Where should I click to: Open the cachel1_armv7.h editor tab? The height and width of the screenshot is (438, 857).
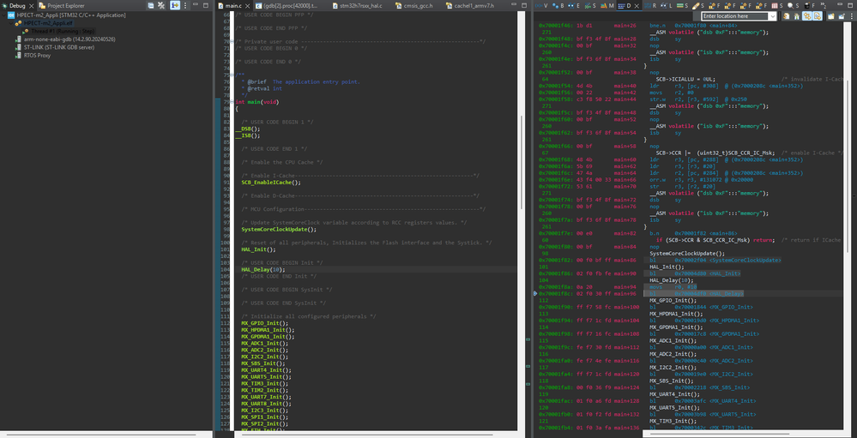pyautogui.click(x=469, y=5)
